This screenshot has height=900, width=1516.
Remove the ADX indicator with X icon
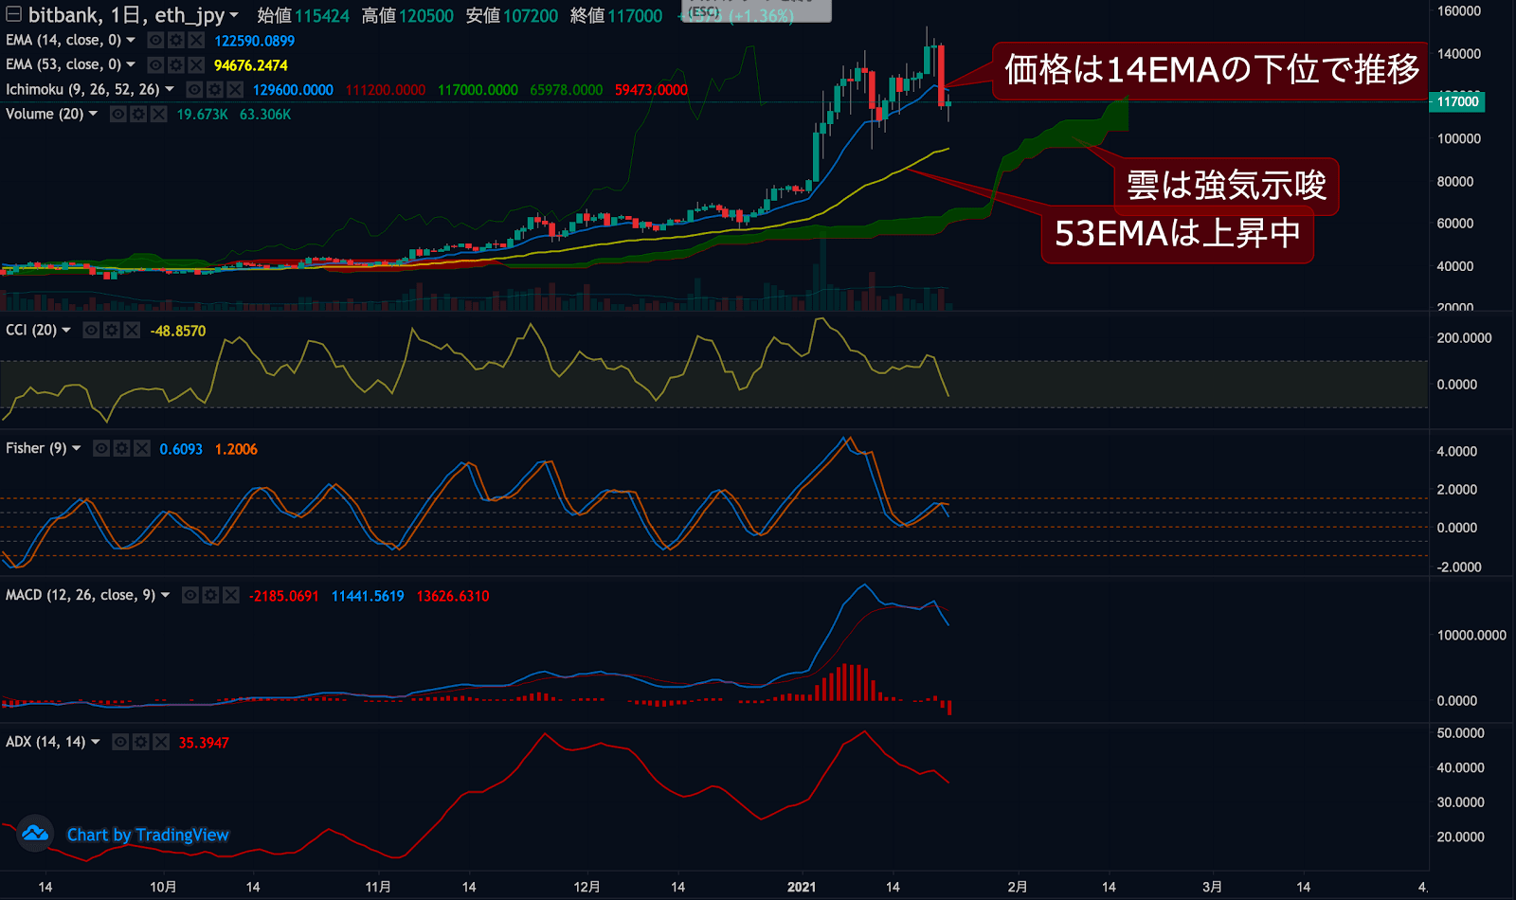tap(161, 743)
